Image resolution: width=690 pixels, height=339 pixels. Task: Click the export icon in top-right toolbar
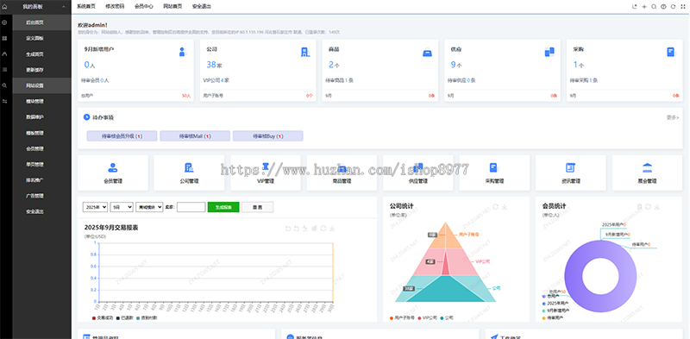(x=634, y=7)
